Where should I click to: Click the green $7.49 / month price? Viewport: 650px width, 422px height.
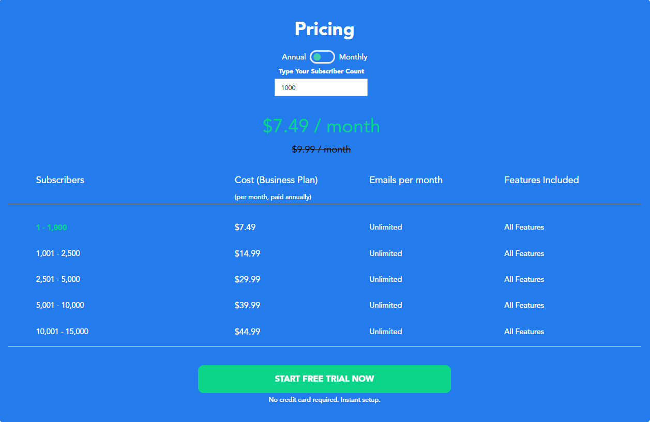pyautogui.click(x=321, y=126)
